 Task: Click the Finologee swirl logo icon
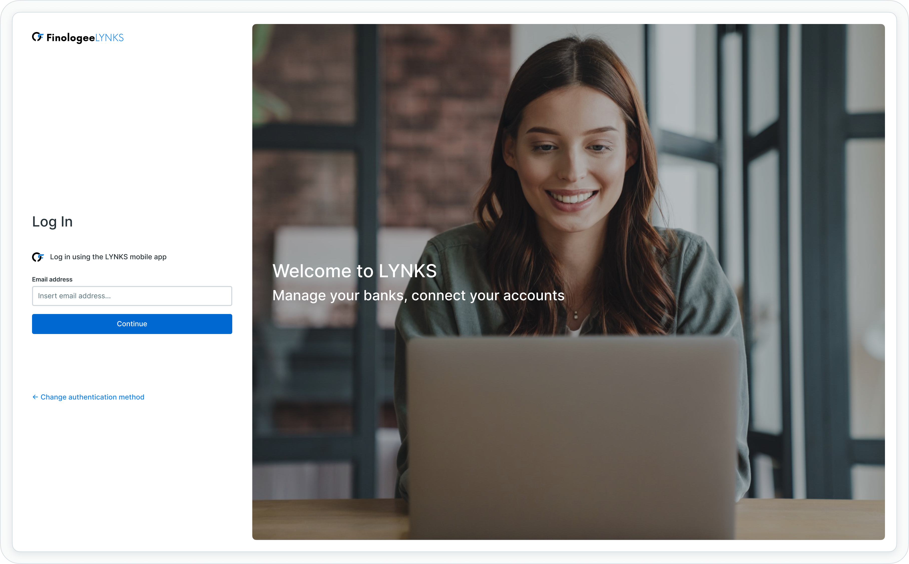[37, 37]
